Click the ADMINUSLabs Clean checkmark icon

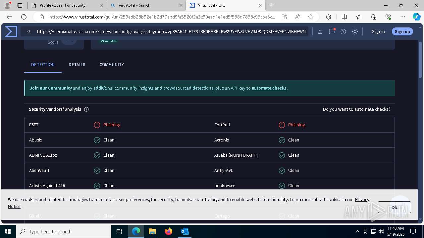pyautogui.click(x=97, y=155)
